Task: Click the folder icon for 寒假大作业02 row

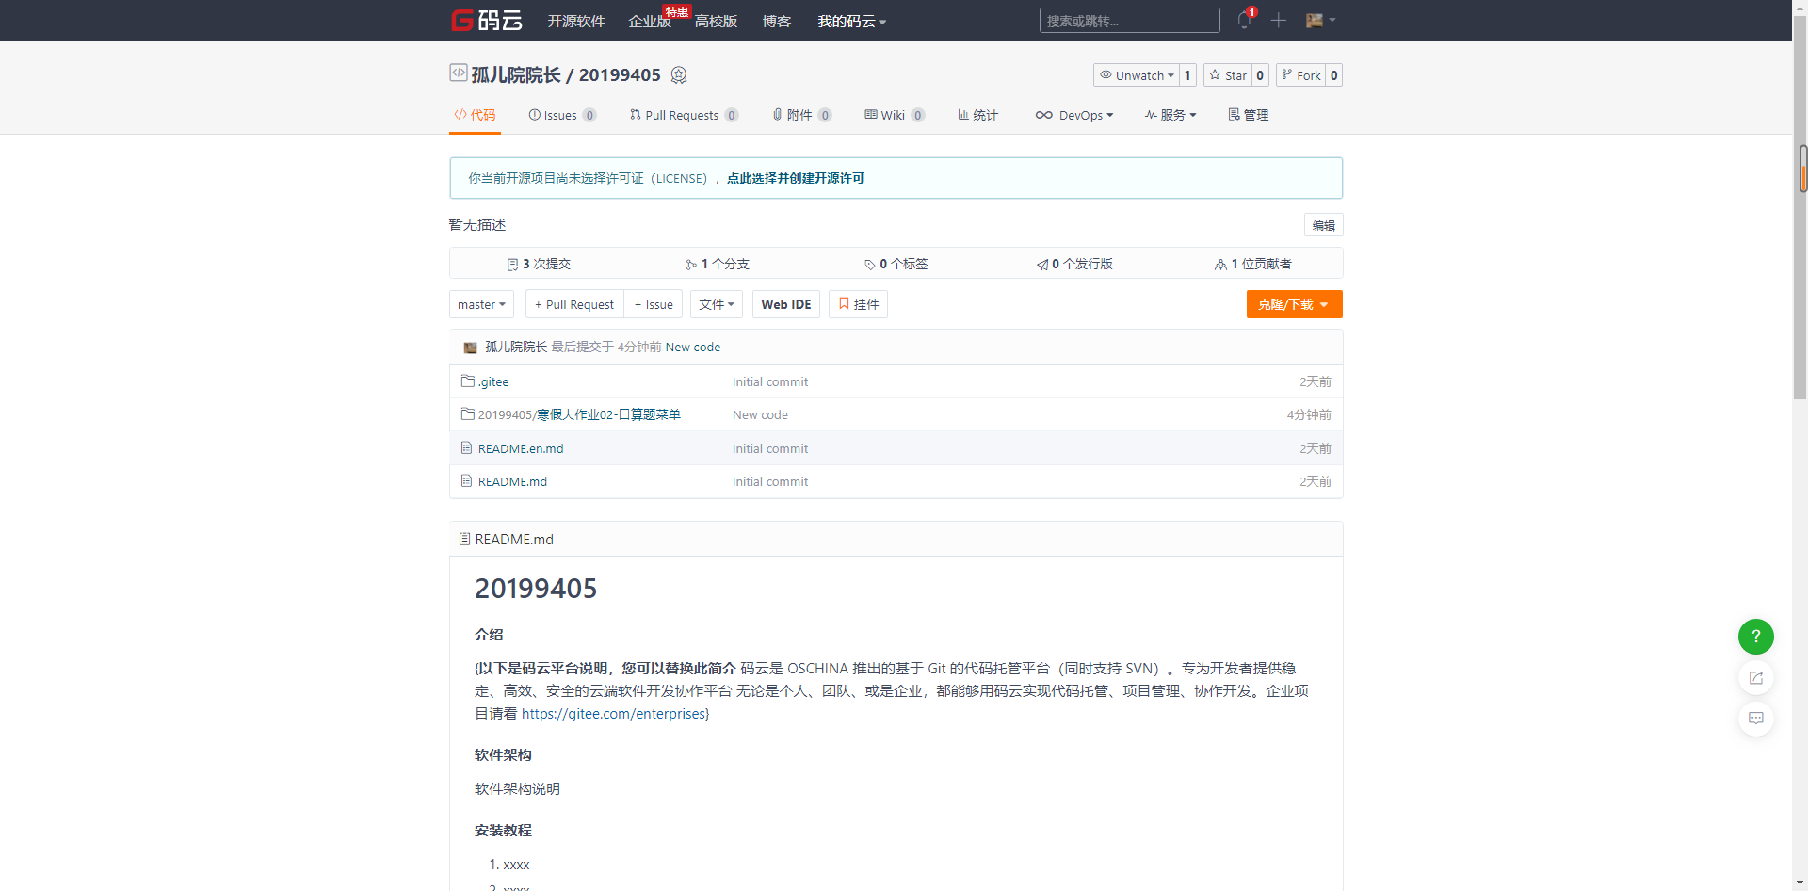Action: click(467, 414)
